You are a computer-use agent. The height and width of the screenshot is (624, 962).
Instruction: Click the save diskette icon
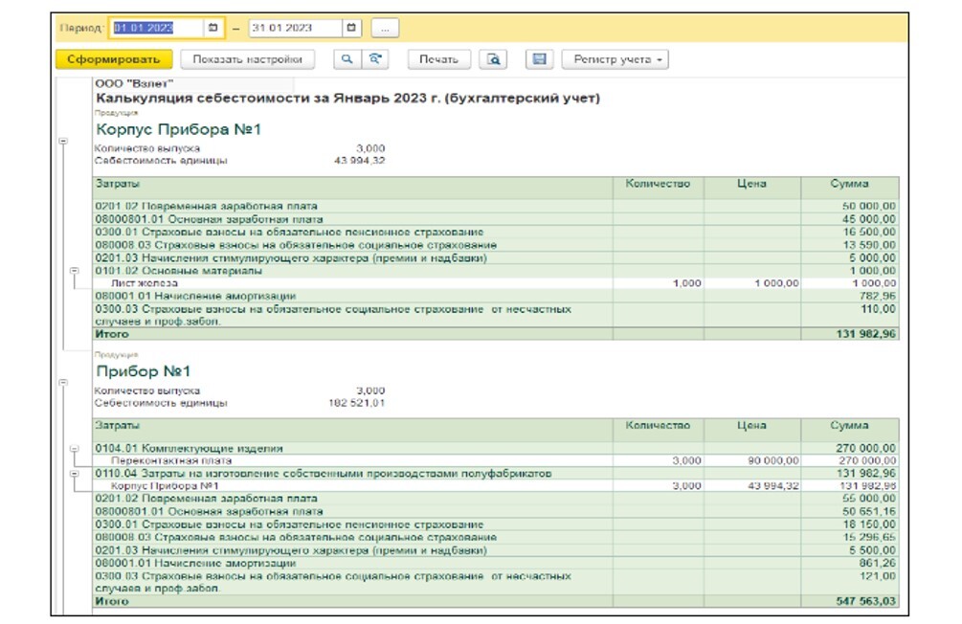[x=539, y=59]
